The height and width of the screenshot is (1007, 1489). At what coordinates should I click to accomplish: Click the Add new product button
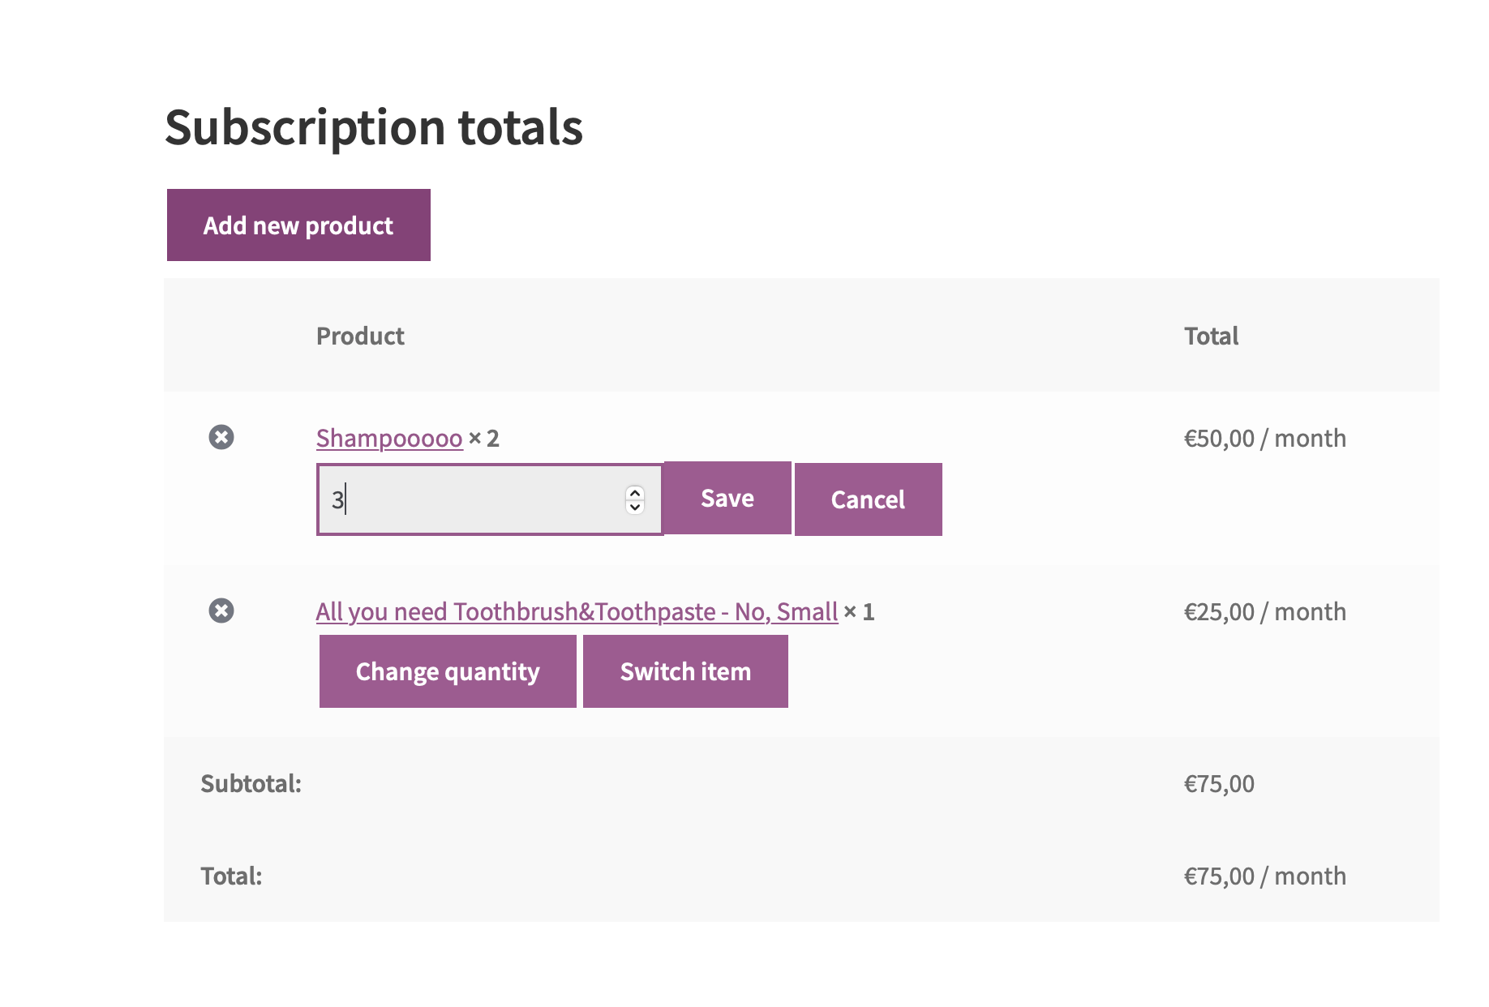[x=298, y=225]
